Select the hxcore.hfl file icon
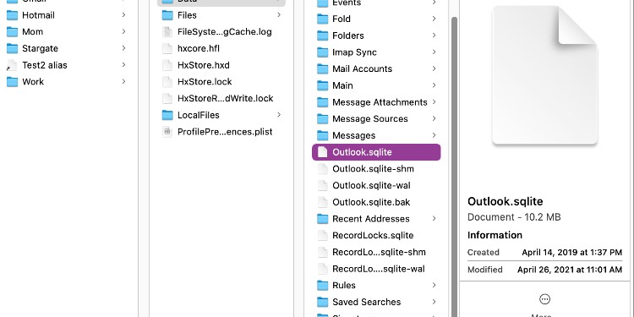The image size is (634, 317). (x=167, y=48)
